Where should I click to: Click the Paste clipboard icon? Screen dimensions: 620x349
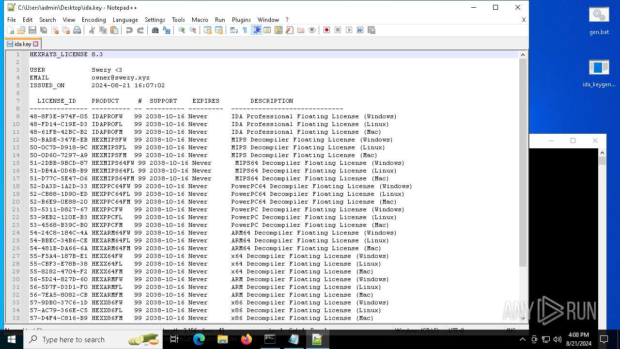[114, 30]
